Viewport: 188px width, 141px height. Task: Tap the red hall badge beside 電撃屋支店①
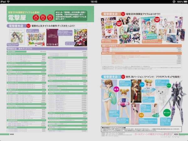coord(123,14)
